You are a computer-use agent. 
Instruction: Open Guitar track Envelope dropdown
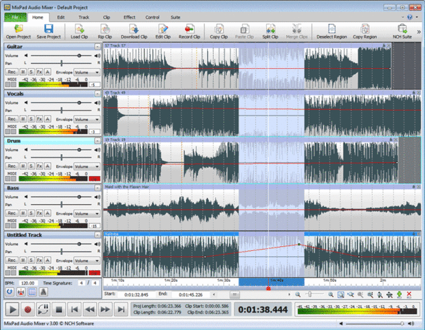pos(87,72)
